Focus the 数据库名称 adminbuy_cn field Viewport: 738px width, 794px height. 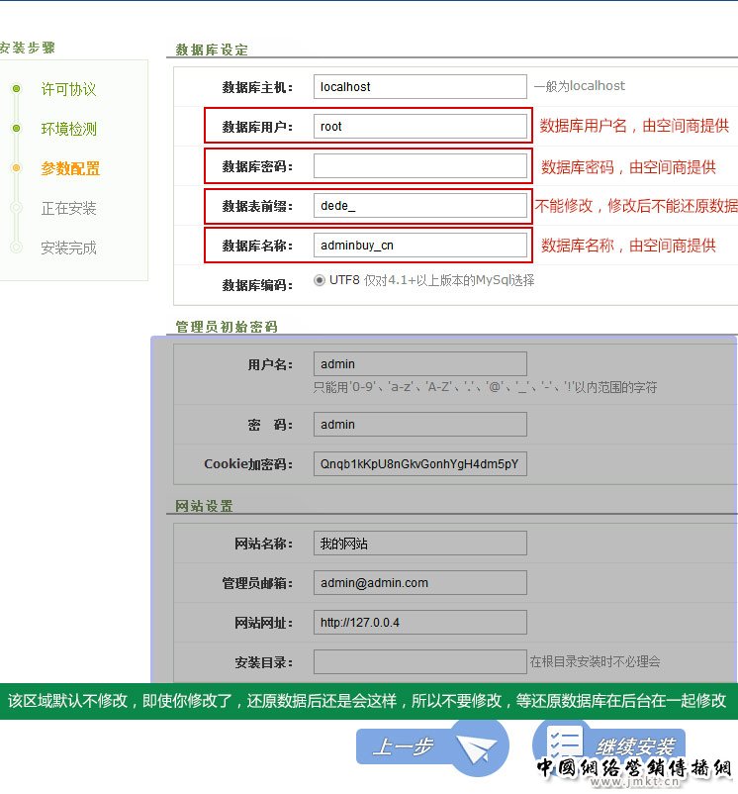(419, 246)
